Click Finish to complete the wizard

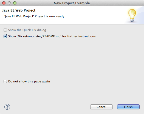pos(128,107)
